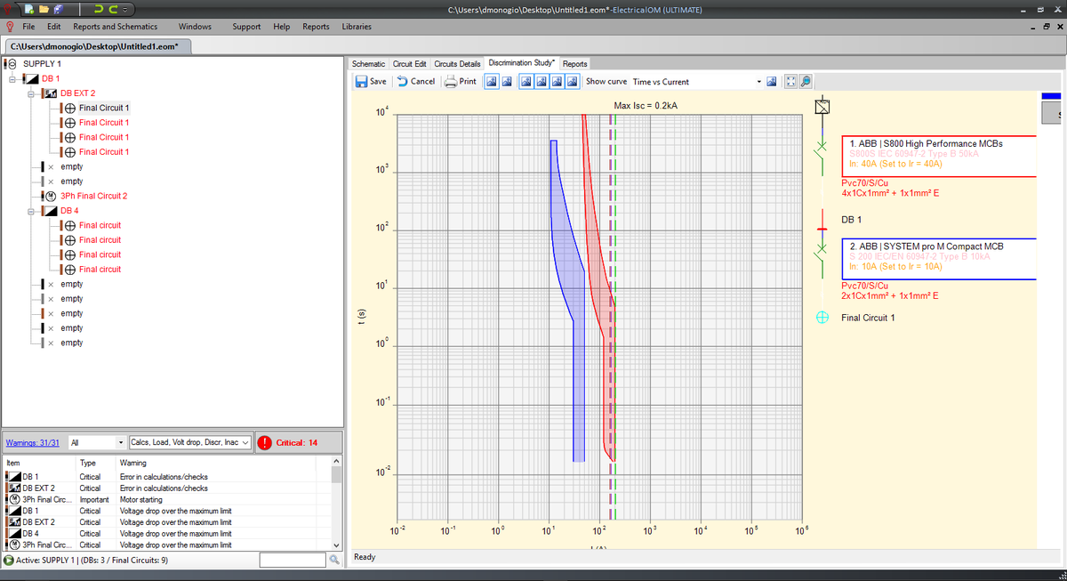Switch to the Circuit Edit tab
The width and height of the screenshot is (1067, 581).
[410, 64]
